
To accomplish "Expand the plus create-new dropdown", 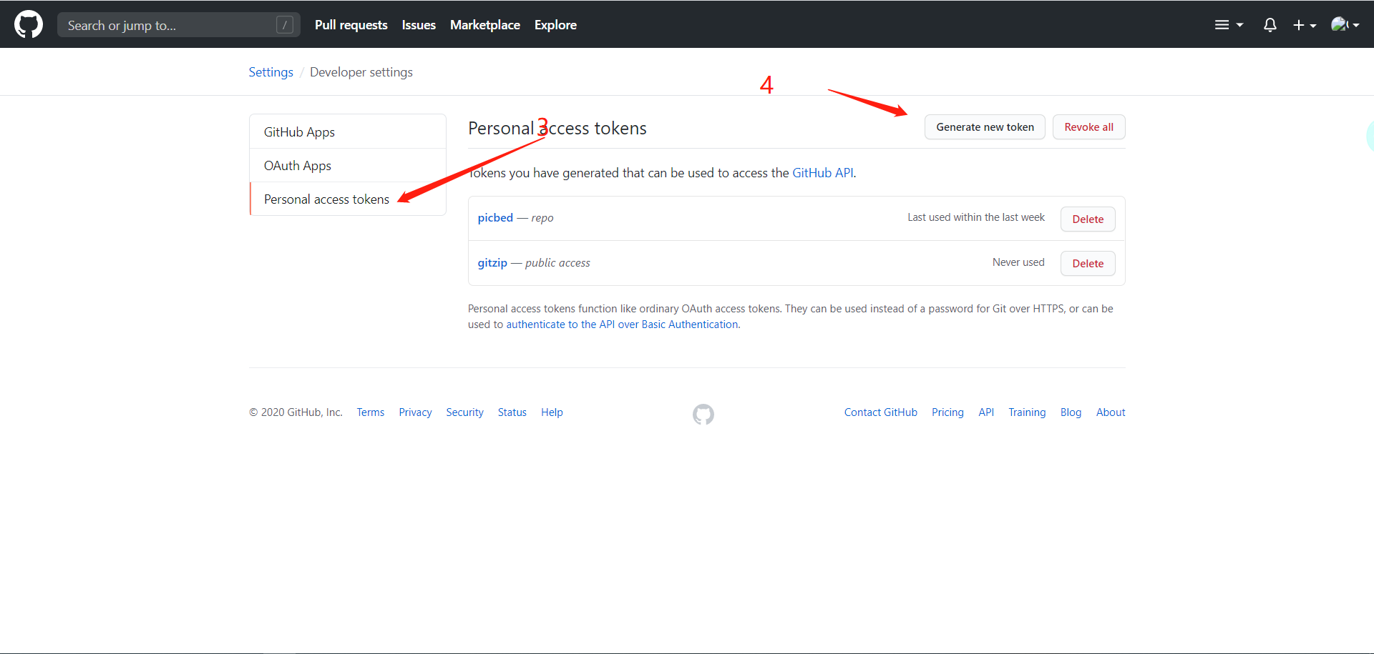I will (1305, 25).
